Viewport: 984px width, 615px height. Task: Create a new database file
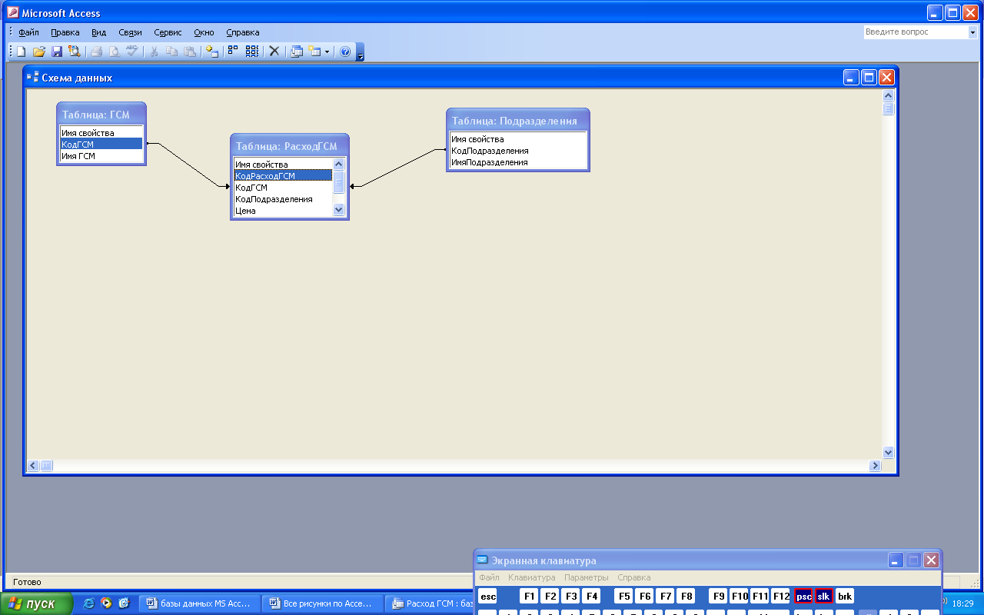22,52
